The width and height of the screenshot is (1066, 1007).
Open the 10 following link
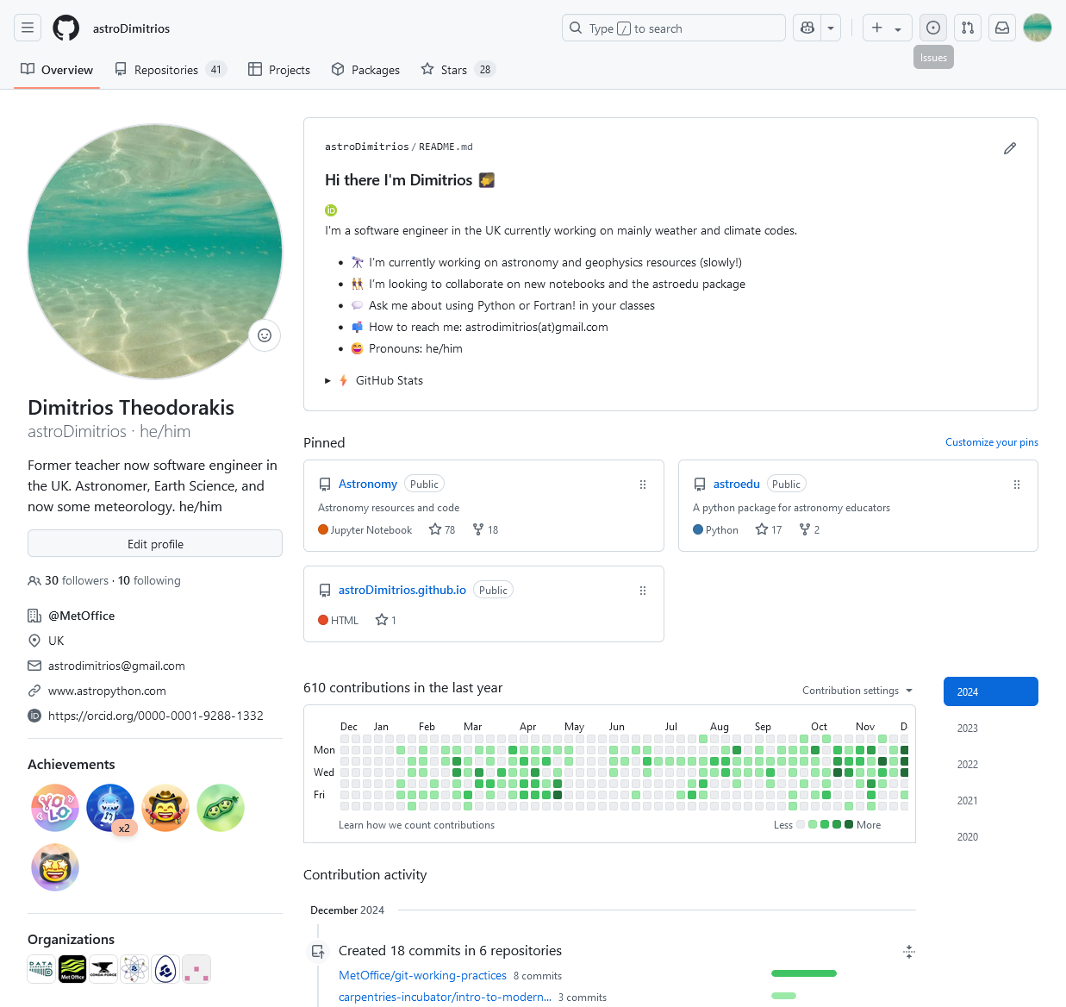(x=149, y=581)
